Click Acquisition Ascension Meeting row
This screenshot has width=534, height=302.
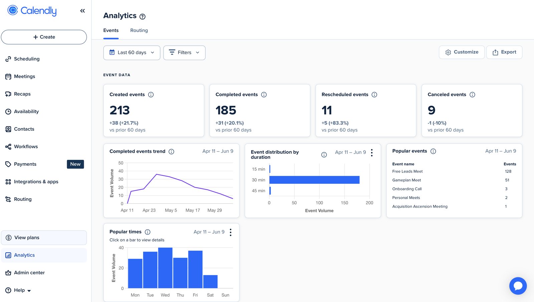454,207
